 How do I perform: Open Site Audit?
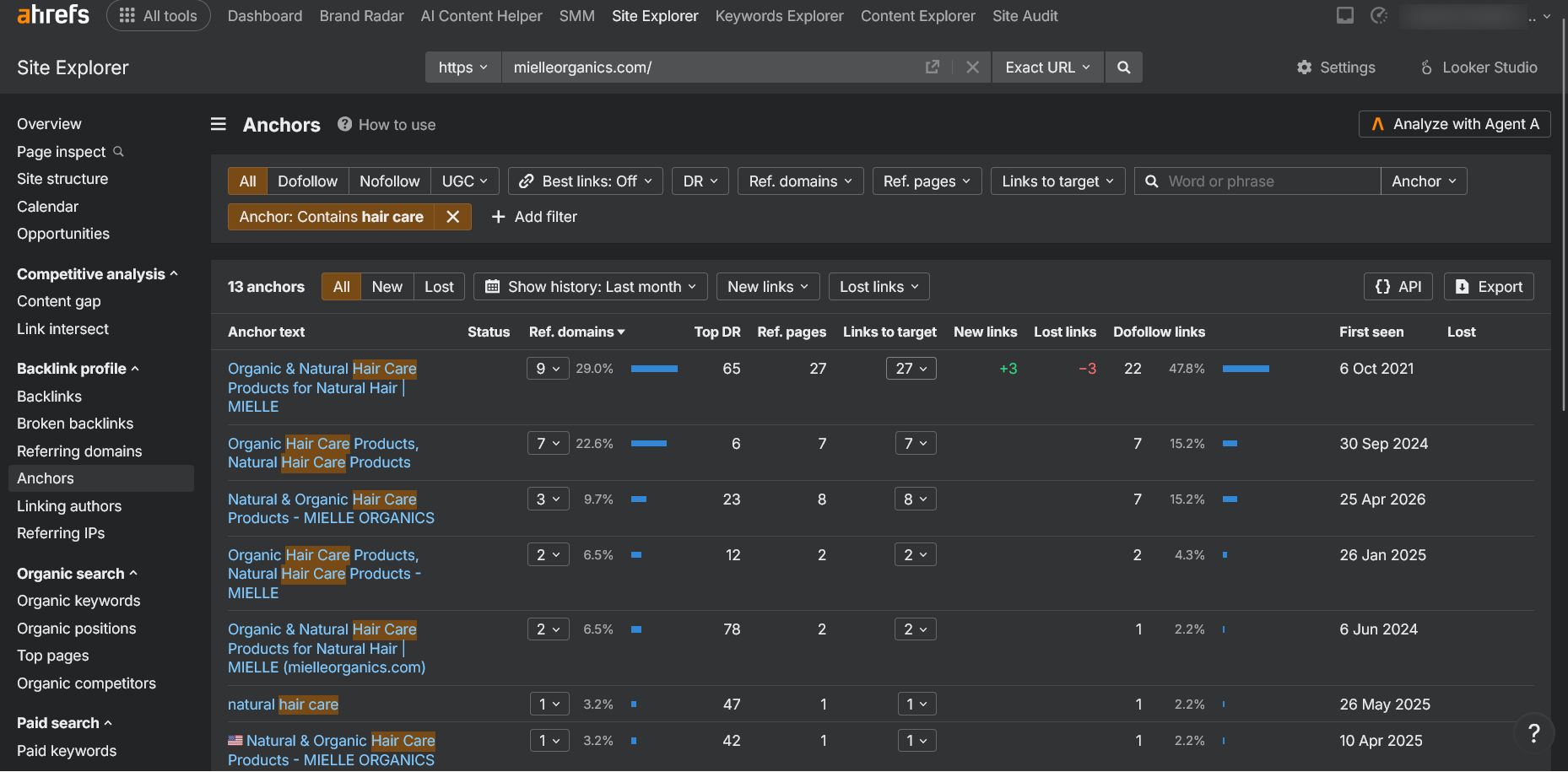(x=1025, y=16)
